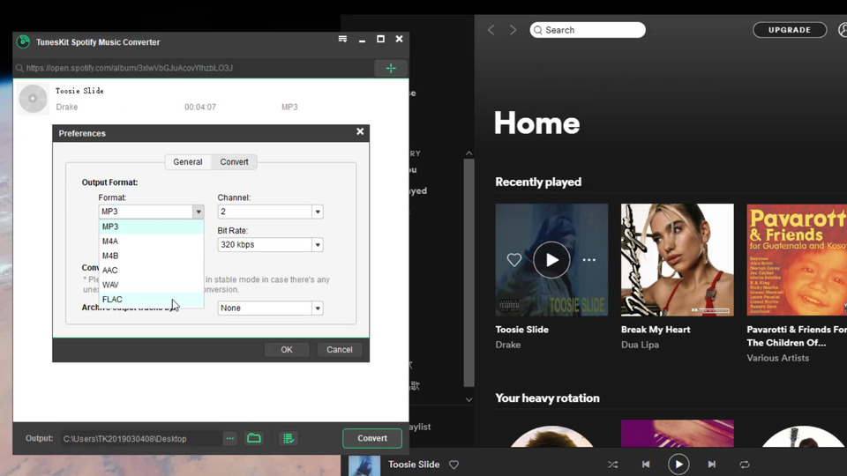Viewport: 847px width, 476px height.
Task: Go forward in Spotify navigation
Action: (513, 30)
